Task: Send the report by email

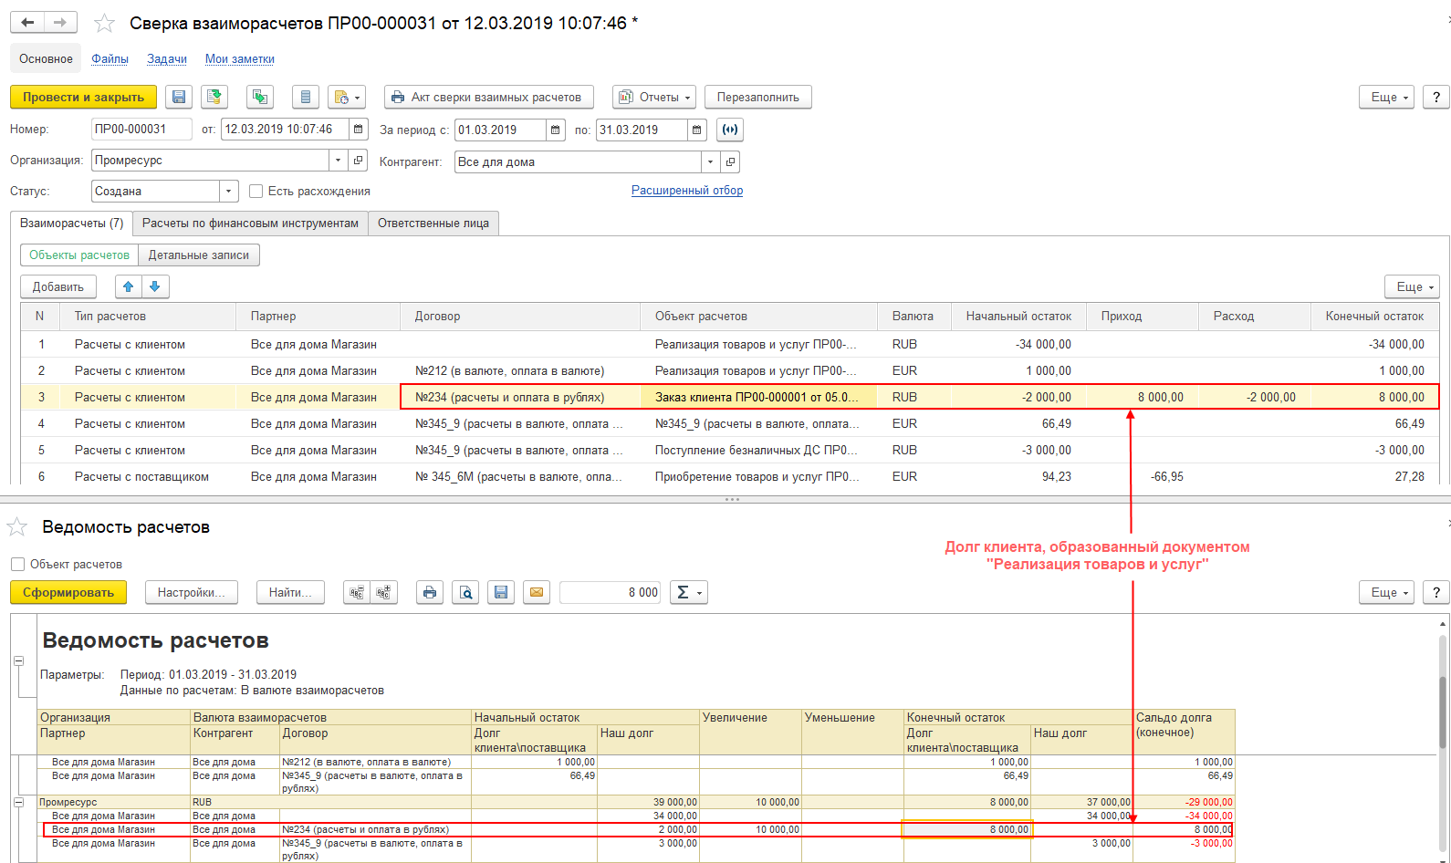Action: (537, 593)
